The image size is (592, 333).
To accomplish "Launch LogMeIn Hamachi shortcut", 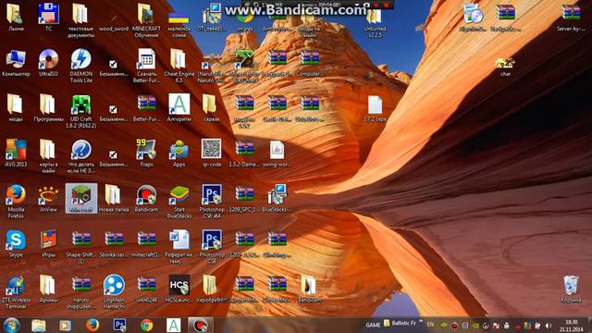I will click(x=114, y=291).
